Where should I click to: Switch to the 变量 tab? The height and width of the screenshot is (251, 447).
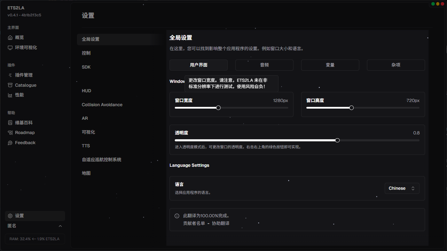click(x=330, y=65)
